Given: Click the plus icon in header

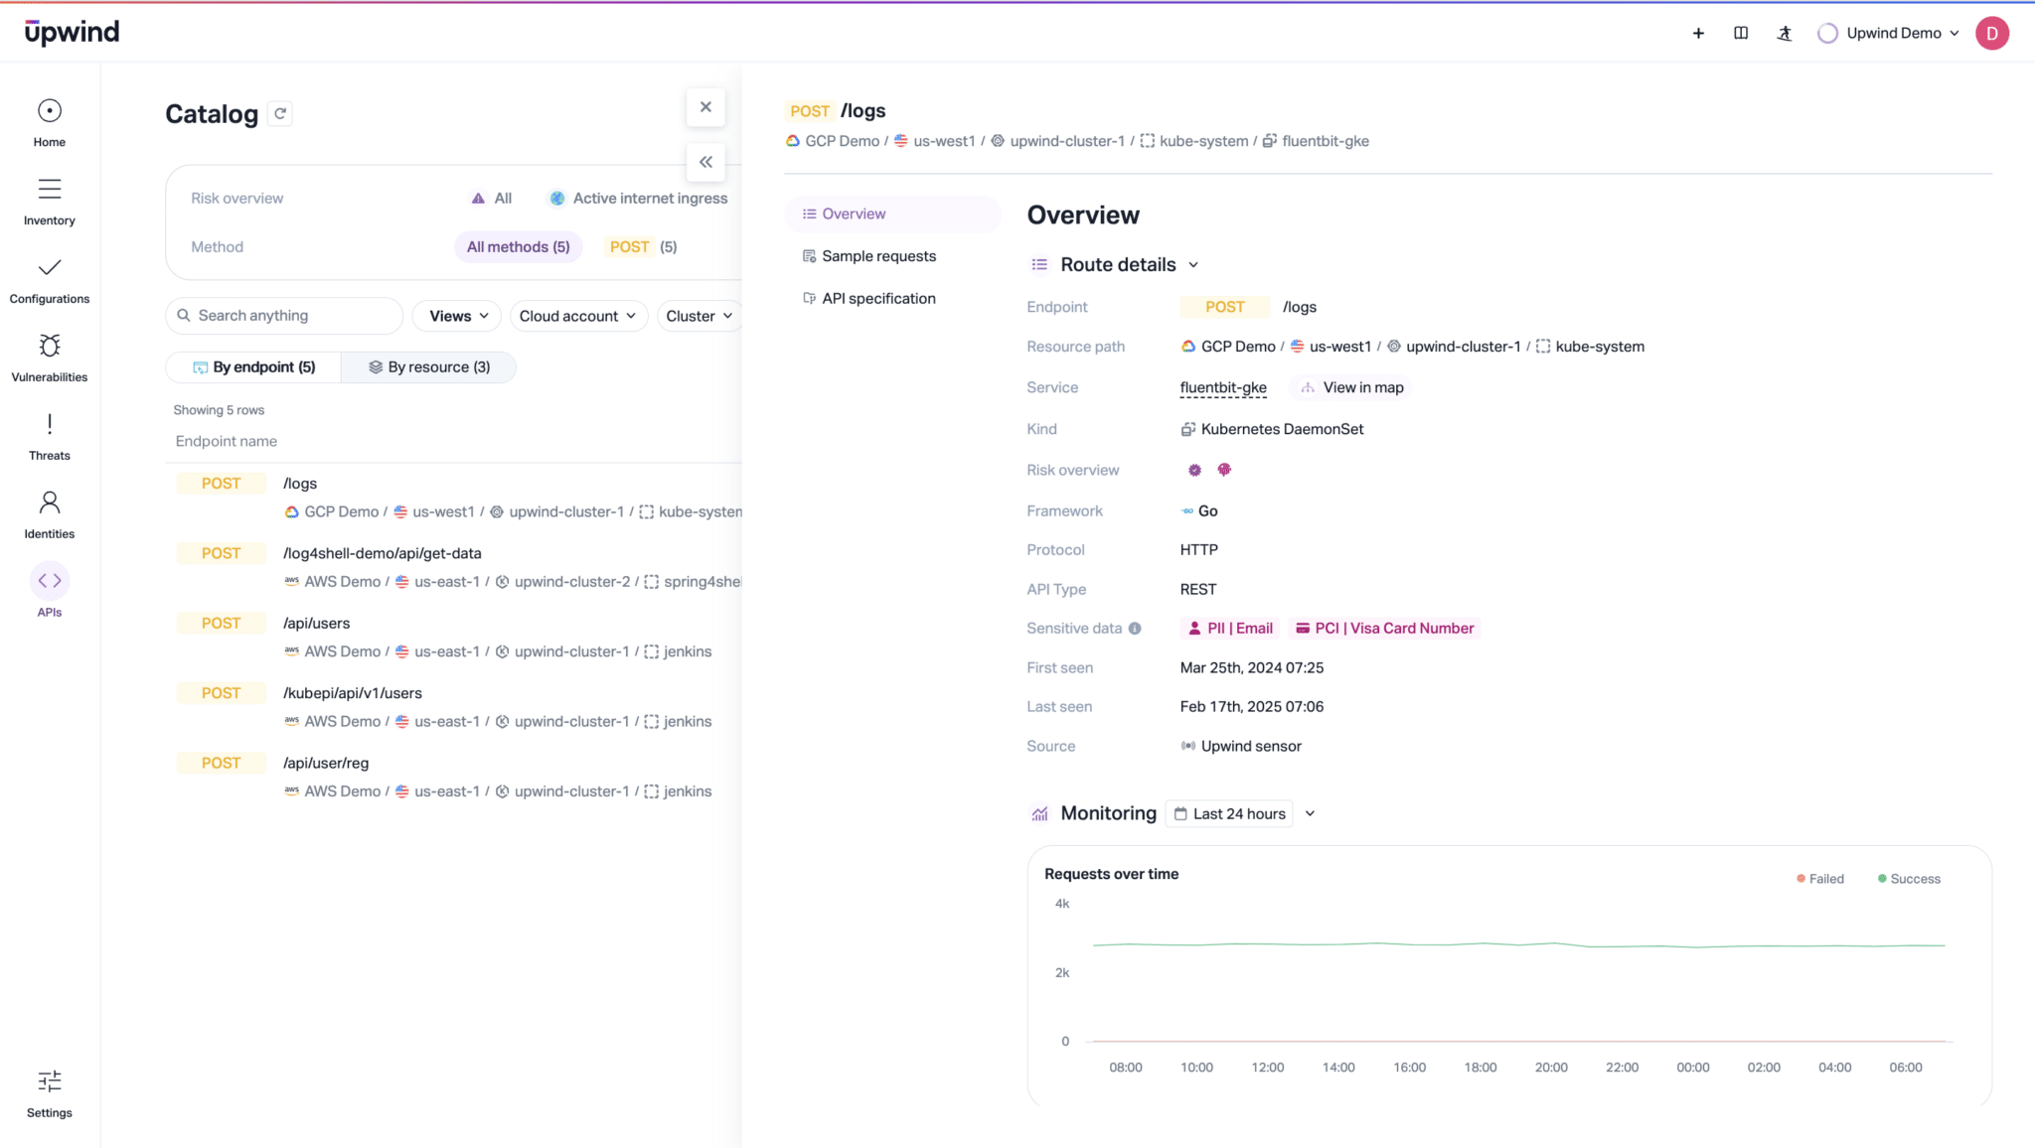Looking at the screenshot, I should click(x=1698, y=33).
